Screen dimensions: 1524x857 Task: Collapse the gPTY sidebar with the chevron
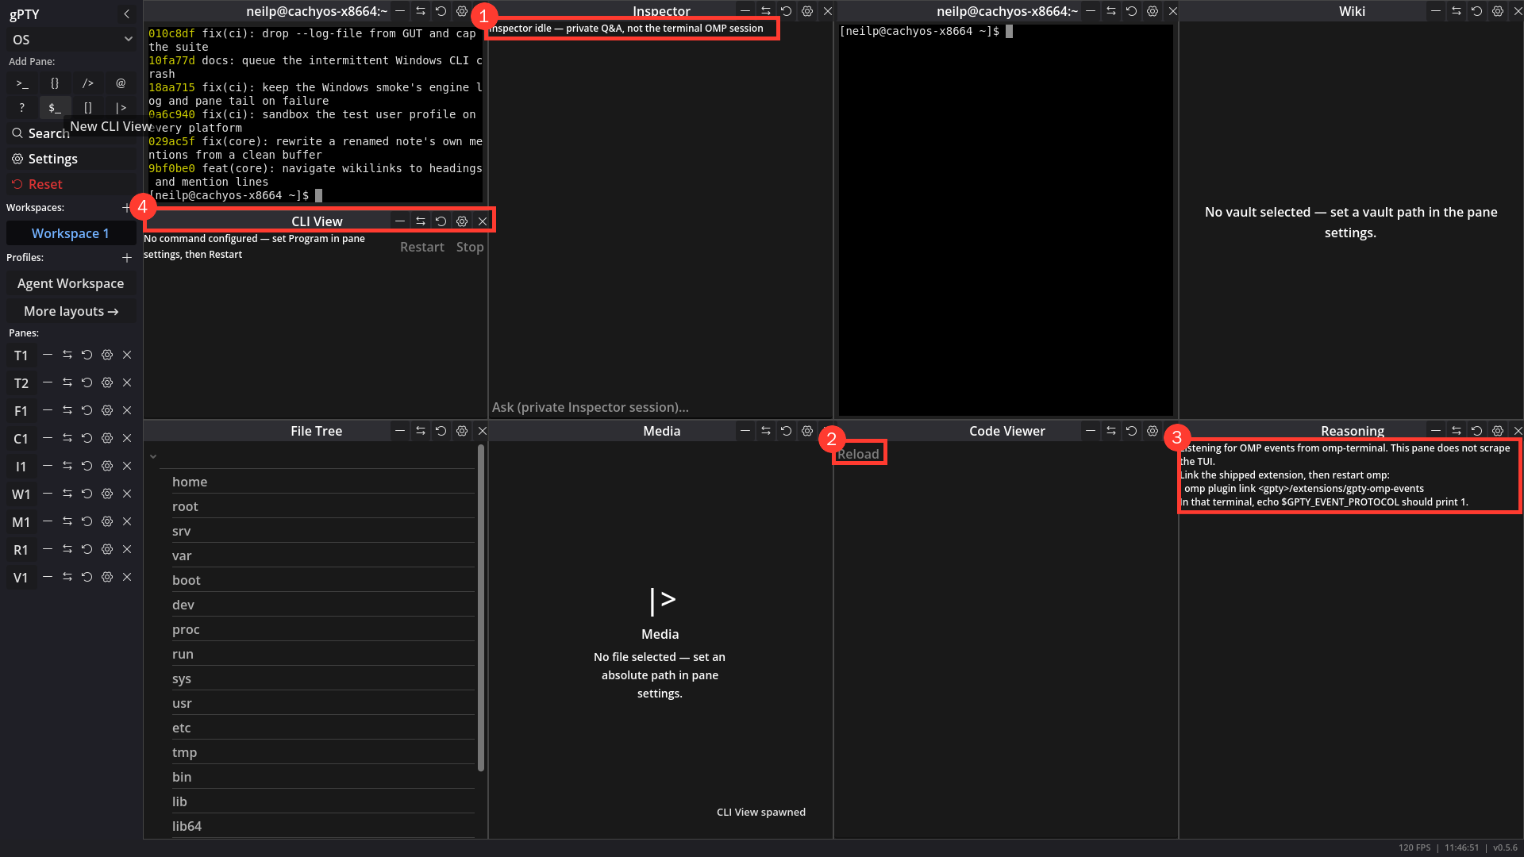click(127, 14)
